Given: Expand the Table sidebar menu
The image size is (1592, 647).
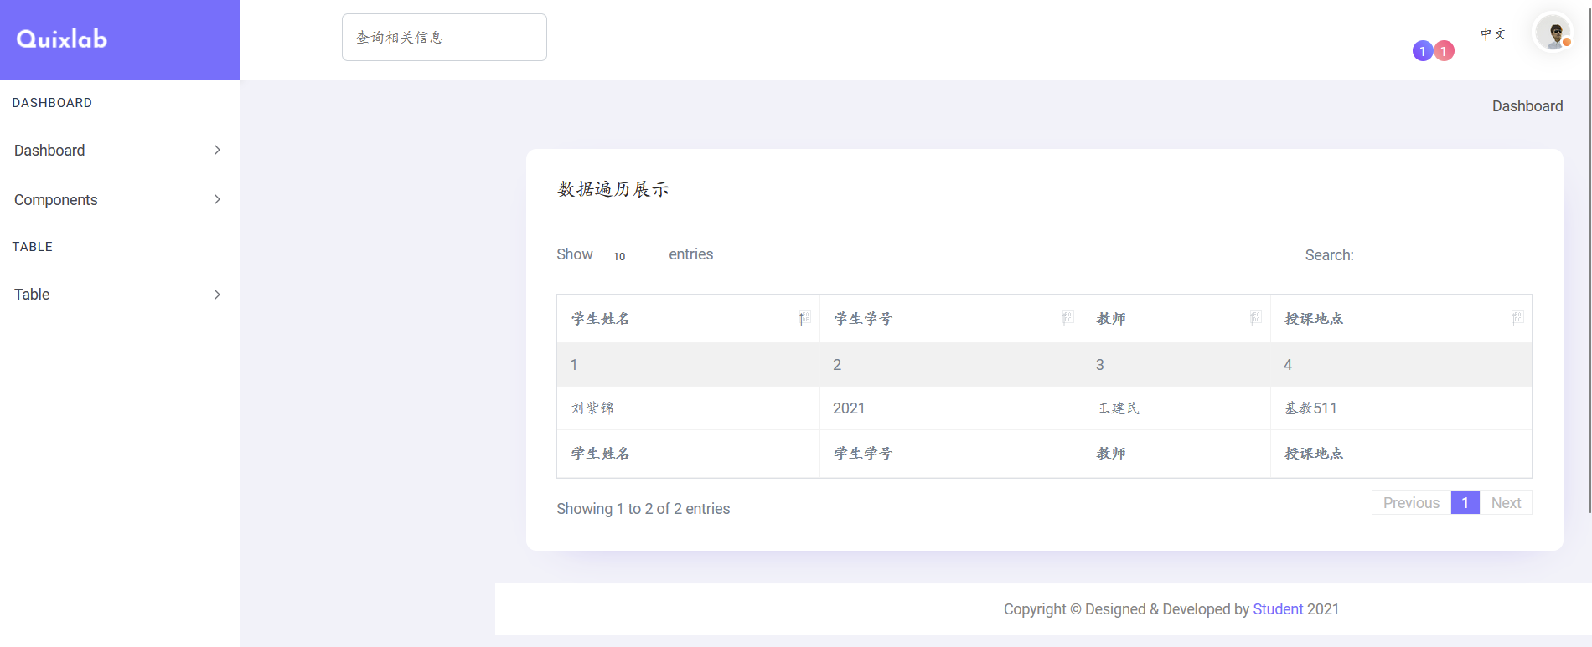Looking at the screenshot, I should point(117,295).
